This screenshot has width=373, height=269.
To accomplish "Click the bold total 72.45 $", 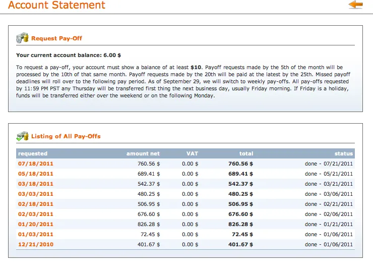I will [242, 234].
